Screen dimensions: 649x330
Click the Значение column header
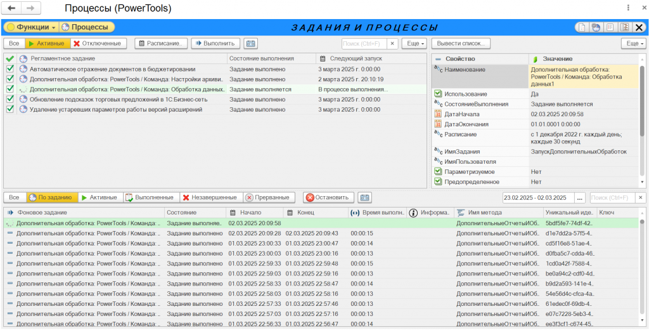click(584, 59)
